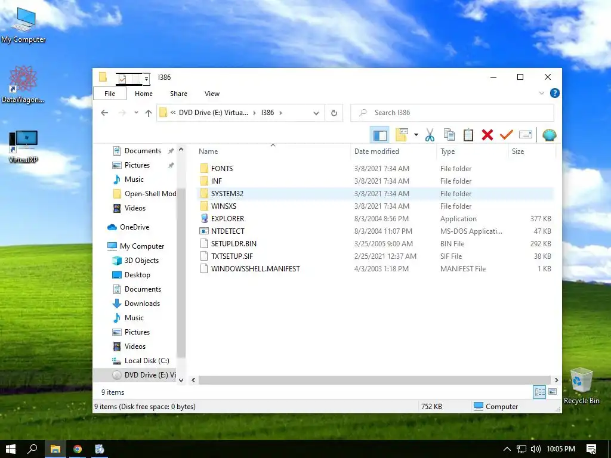611x458 pixels.
Task: Open Chrome from the taskbar
Action: [78, 449]
